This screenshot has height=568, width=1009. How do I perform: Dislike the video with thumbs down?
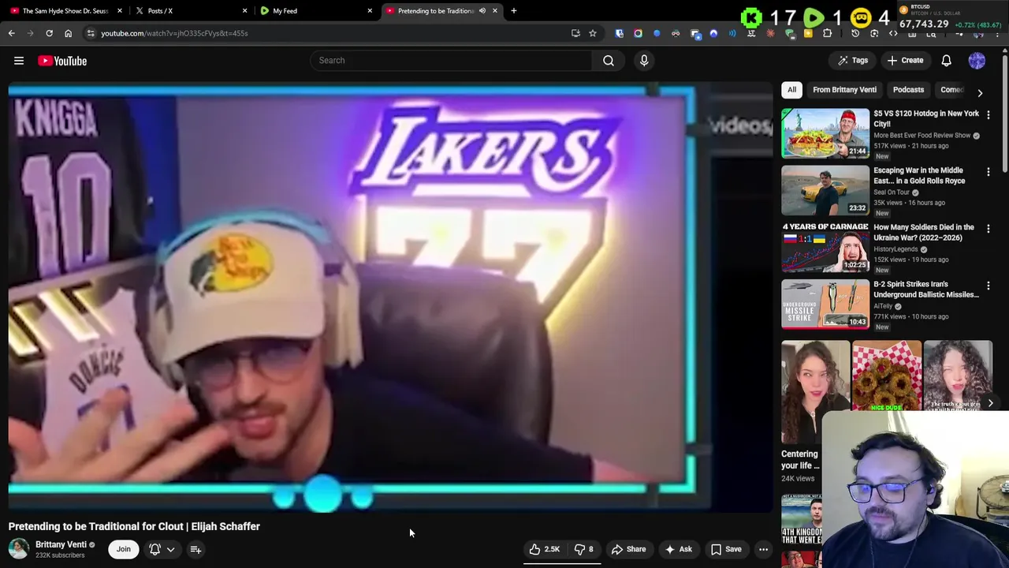pyautogui.click(x=583, y=549)
